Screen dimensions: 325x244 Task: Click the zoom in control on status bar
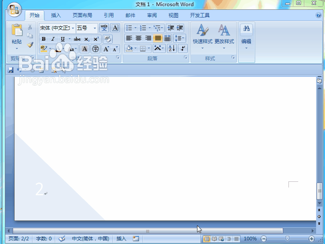tap(311, 239)
